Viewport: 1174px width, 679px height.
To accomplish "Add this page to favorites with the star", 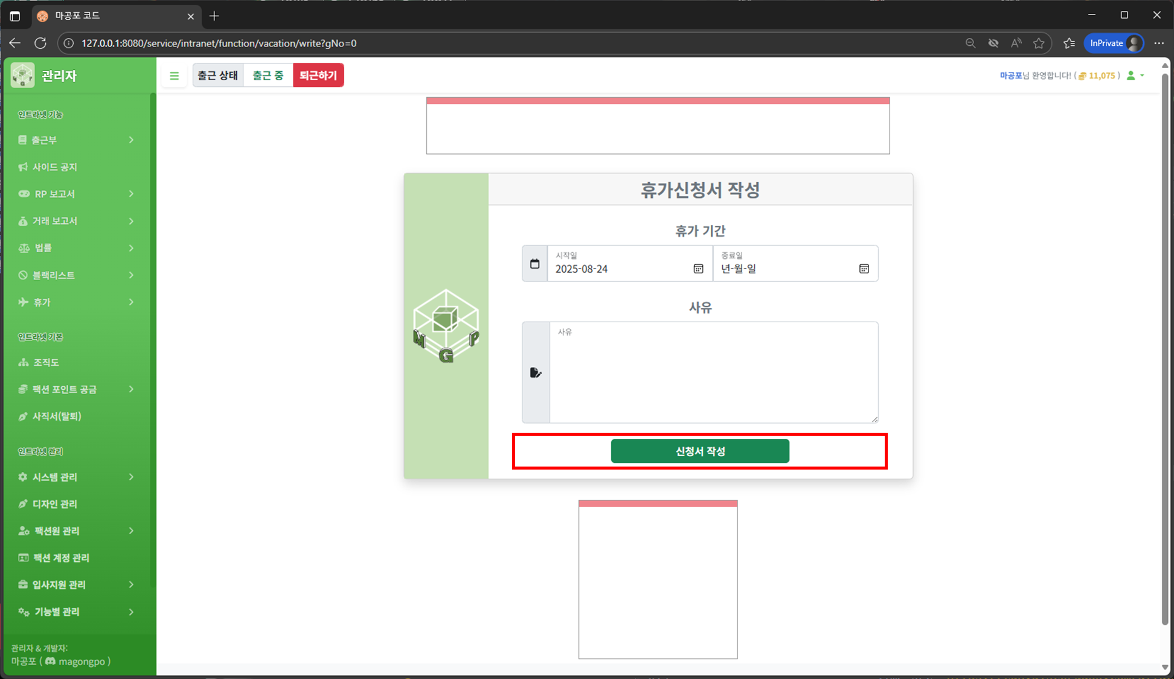I will click(x=1039, y=43).
